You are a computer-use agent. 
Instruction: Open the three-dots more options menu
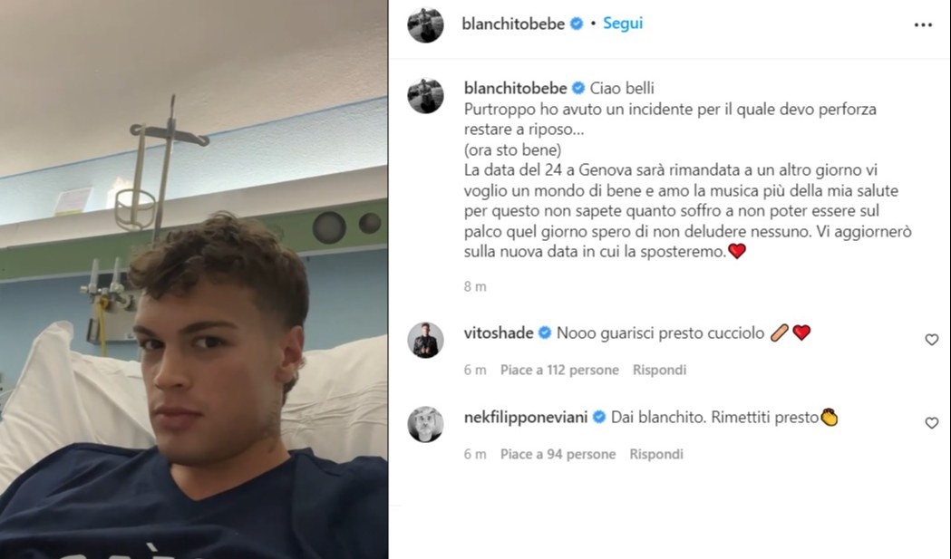923,24
